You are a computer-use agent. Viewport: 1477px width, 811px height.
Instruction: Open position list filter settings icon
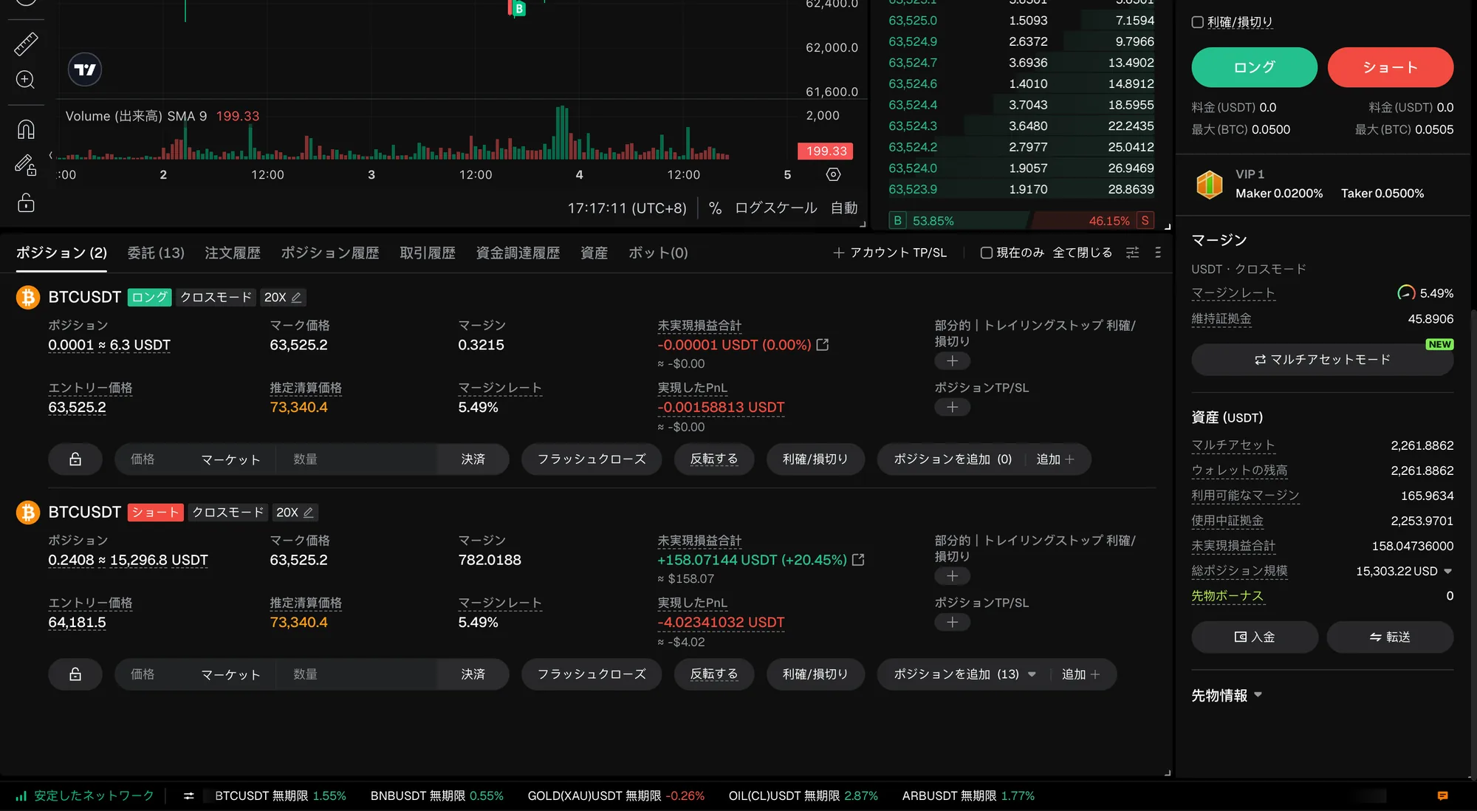point(1132,253)
